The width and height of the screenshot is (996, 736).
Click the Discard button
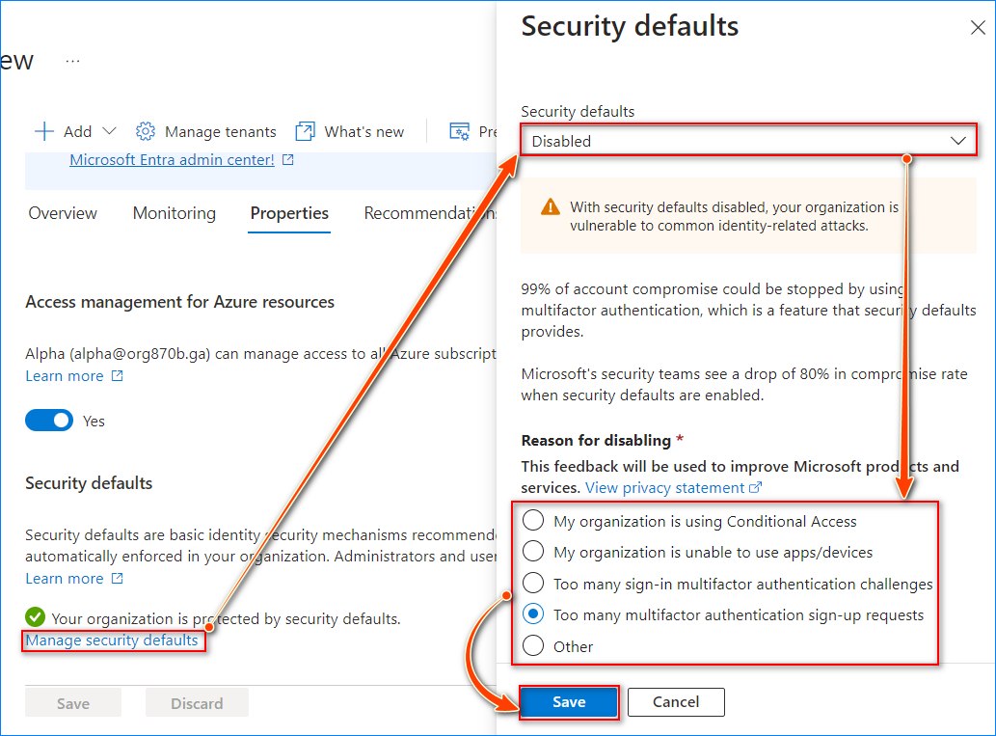click(197, 703)
